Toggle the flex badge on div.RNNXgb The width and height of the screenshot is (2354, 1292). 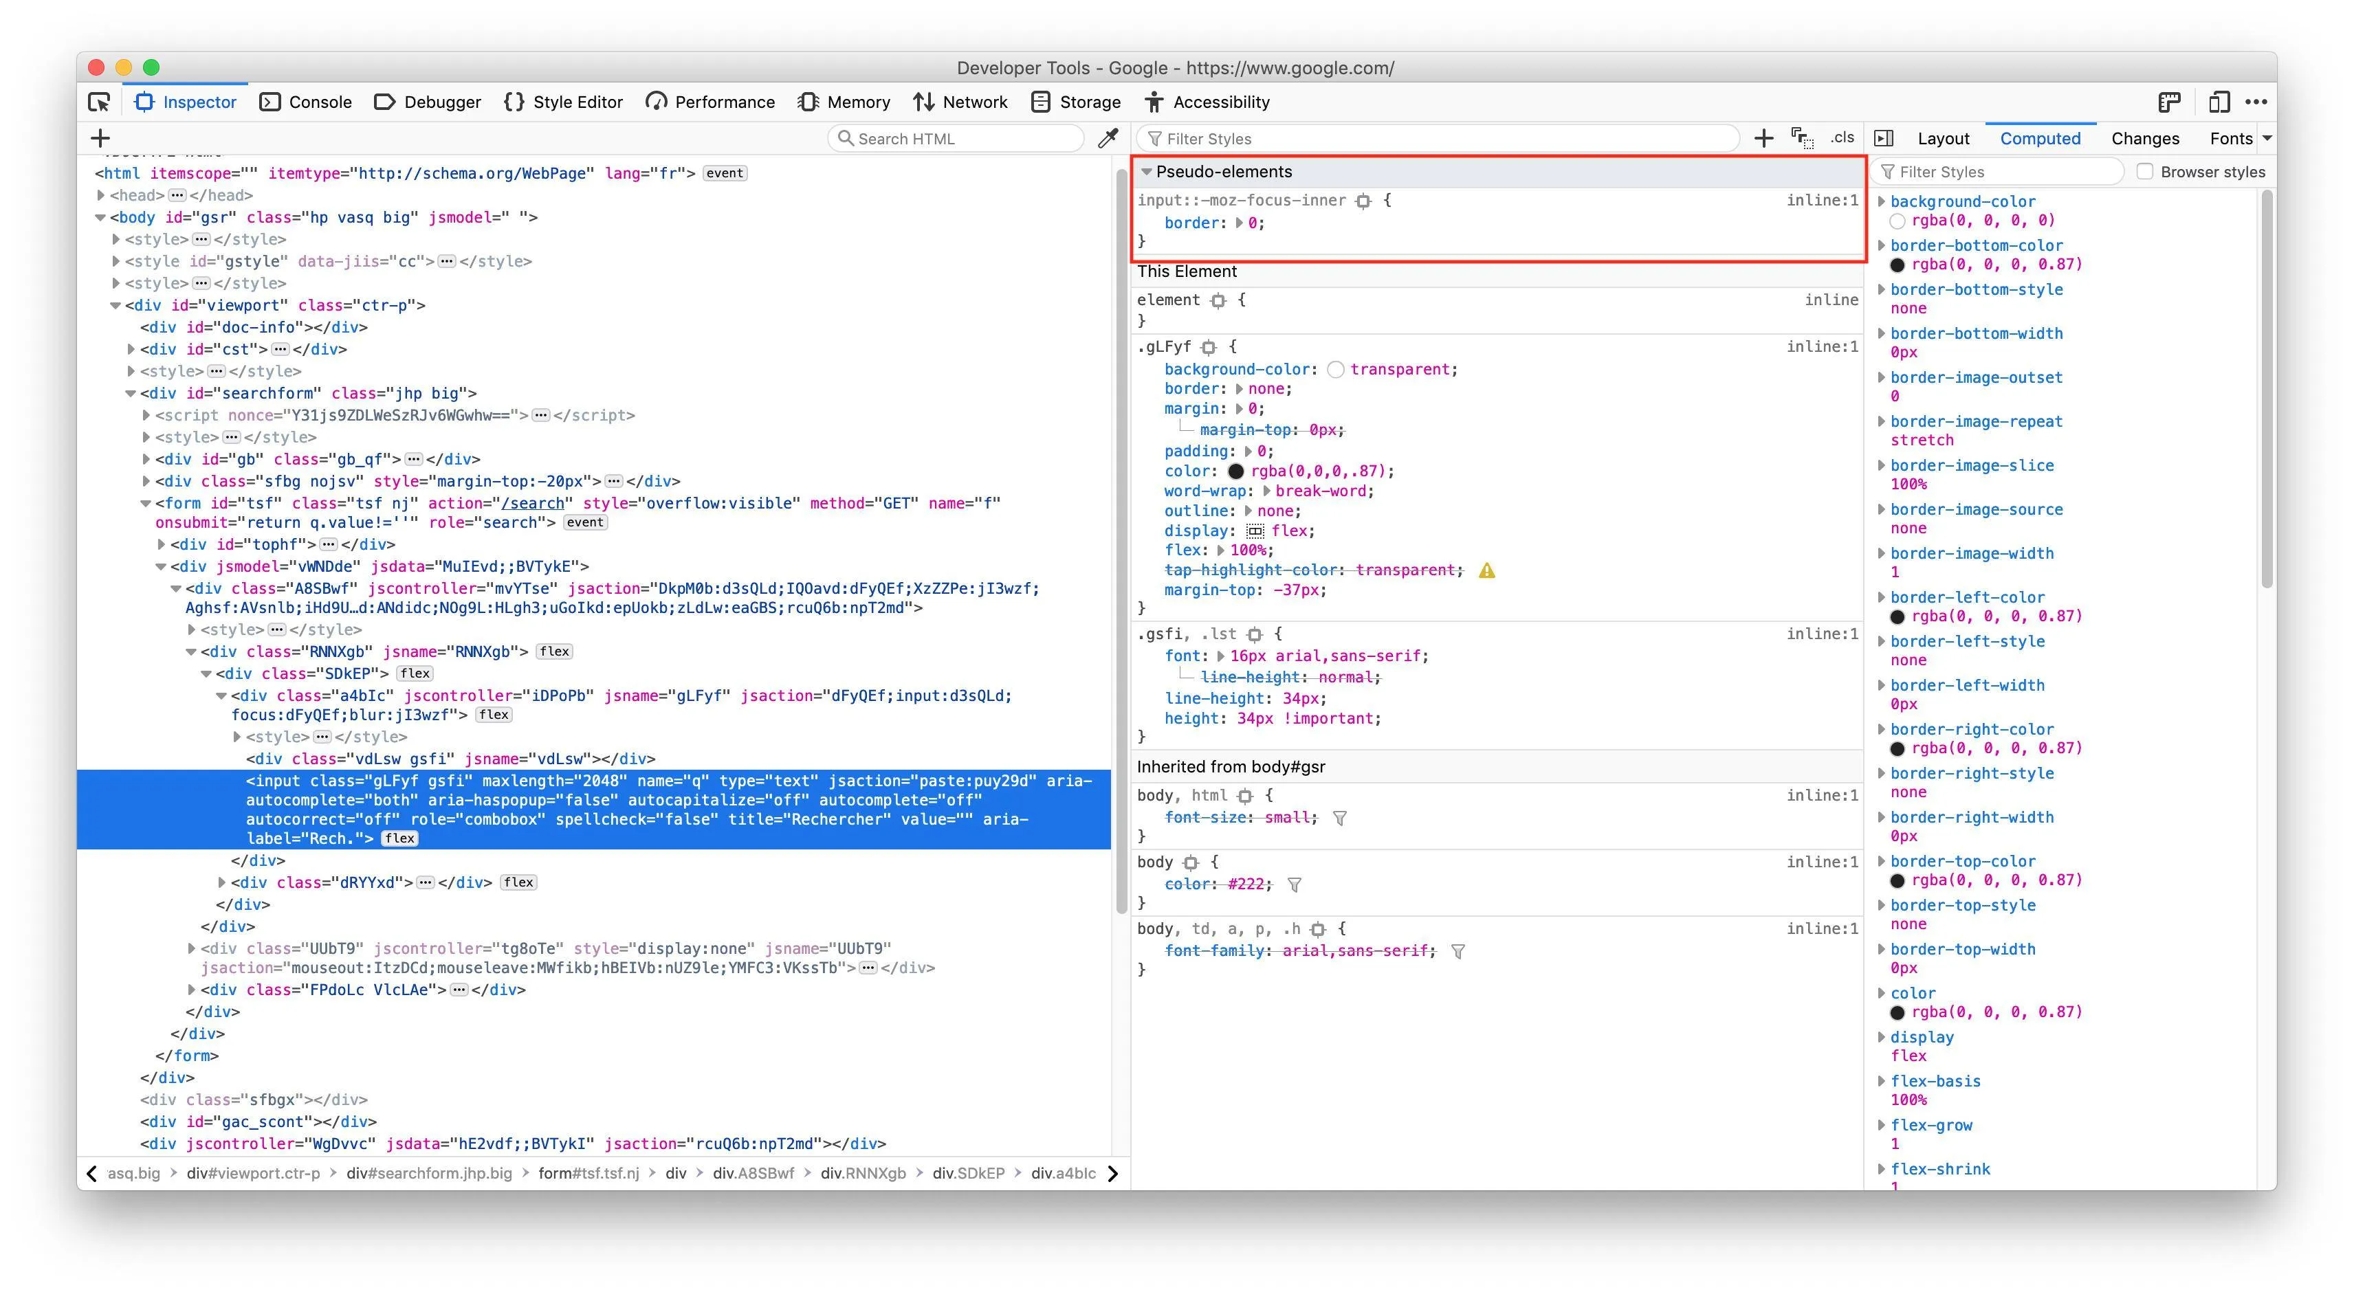(553, 651)
